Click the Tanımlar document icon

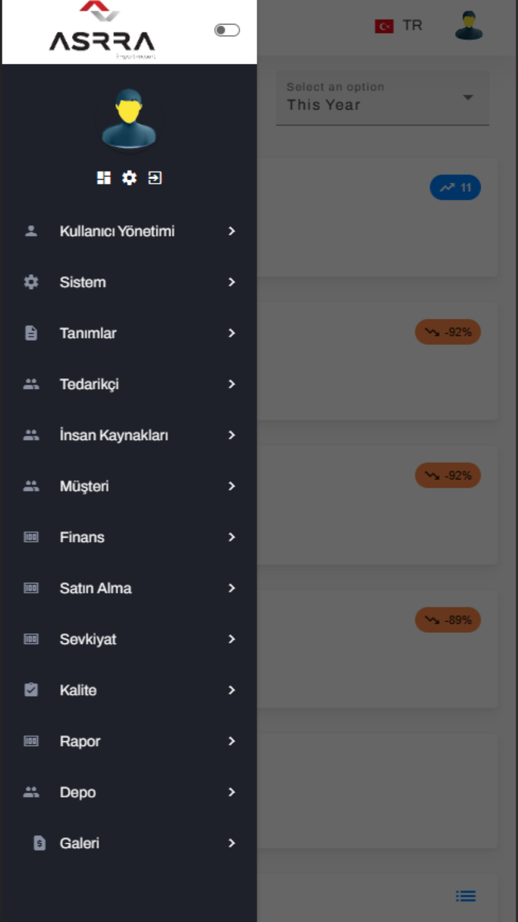point(31,333)
